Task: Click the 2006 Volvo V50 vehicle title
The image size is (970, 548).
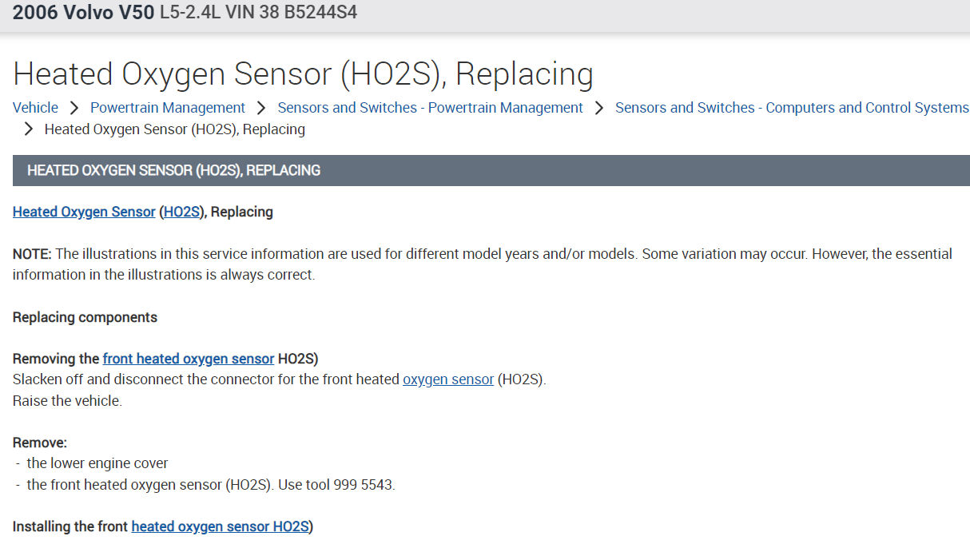Action: click(83, 13)
